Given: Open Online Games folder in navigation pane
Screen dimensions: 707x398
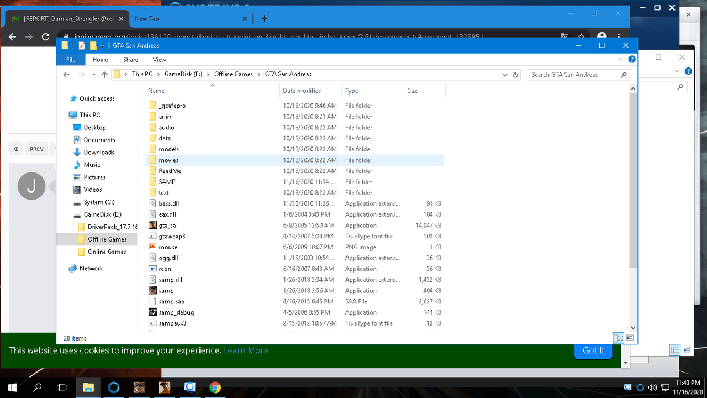Looking at the screenshot, I should click(x=107, y=252).
